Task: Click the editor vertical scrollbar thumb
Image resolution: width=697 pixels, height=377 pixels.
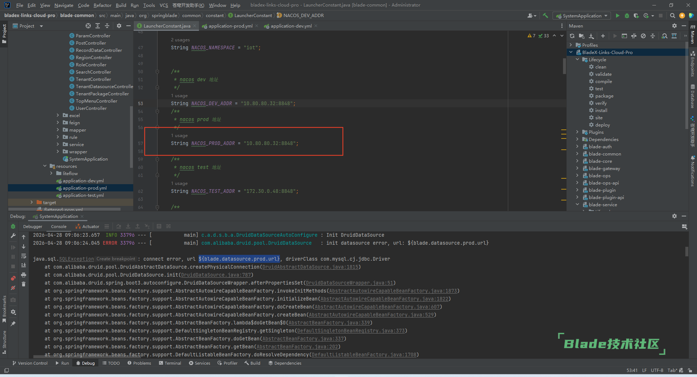Action: (x=564, y=66)
